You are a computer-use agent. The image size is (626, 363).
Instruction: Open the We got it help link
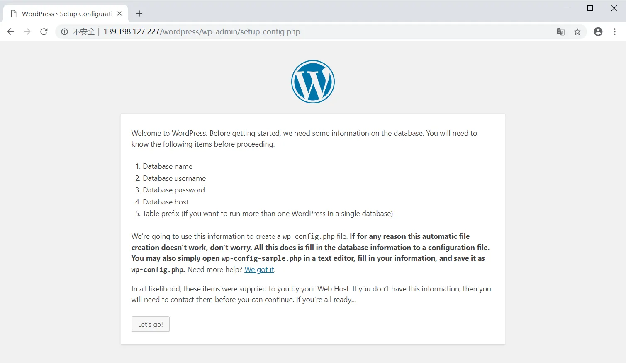(x=259, y=269)
